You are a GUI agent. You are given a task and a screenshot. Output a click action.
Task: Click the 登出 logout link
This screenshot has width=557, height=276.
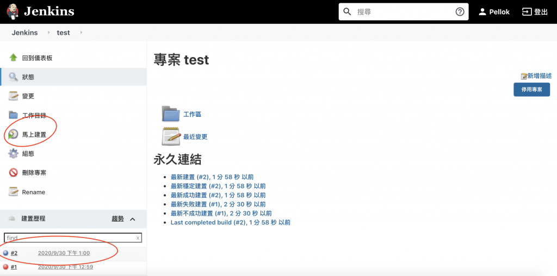click(x=541, y=12)
